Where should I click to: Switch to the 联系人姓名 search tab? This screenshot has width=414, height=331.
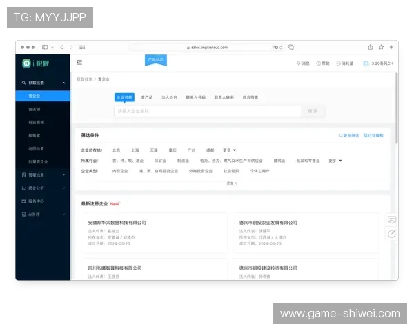tap(224, 97)
